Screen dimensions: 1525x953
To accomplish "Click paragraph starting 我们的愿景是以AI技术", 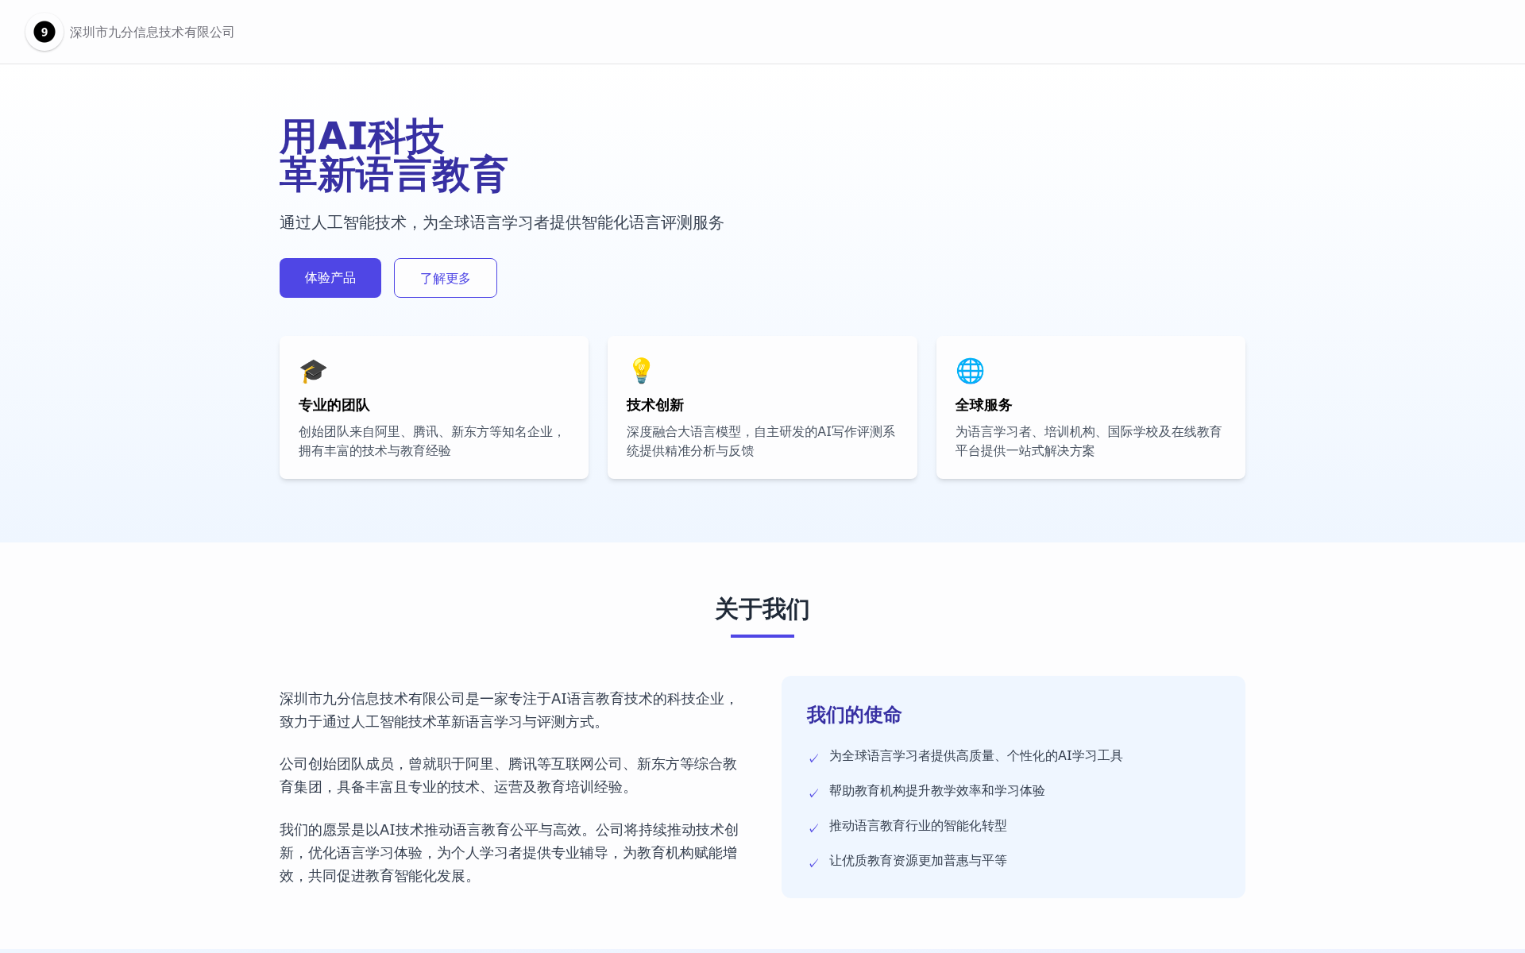I will click(509, 853).
